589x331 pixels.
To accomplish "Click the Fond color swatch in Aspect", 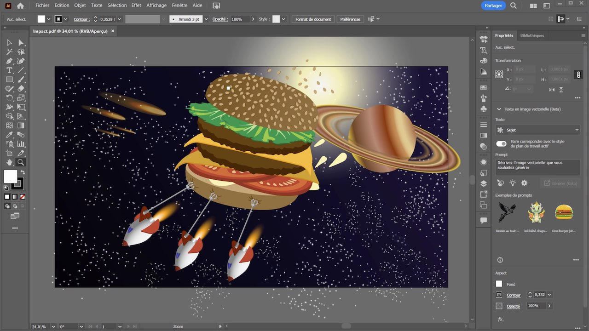I will [499, 284].
